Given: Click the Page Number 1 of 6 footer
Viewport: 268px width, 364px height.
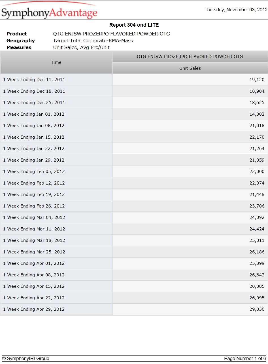Looking at the screenshot, I should (245, 359).
